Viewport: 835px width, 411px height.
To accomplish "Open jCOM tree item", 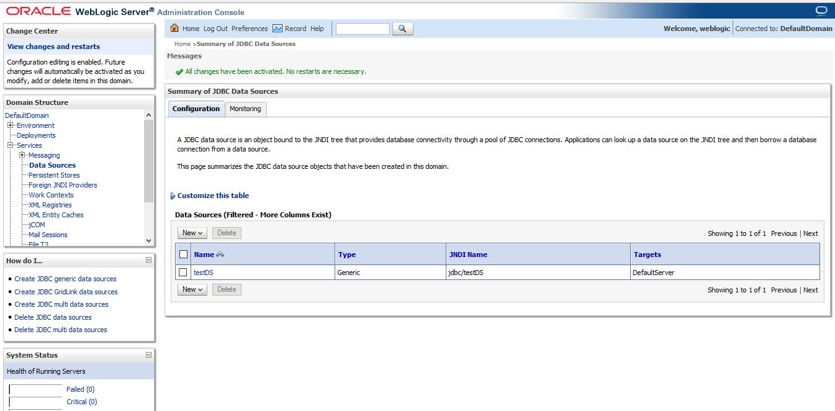I will (x=37, y=225).
